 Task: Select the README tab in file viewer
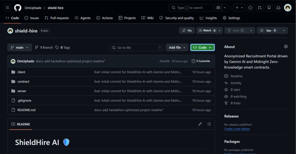pyautogui.click(x=21, y=124)
